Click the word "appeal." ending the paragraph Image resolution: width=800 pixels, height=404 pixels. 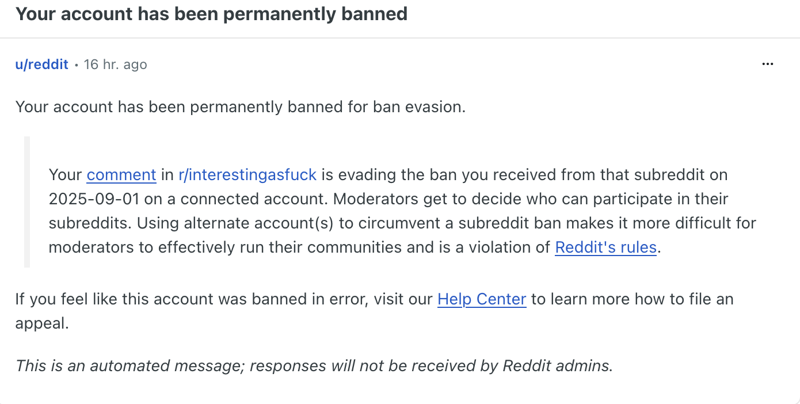42,323
